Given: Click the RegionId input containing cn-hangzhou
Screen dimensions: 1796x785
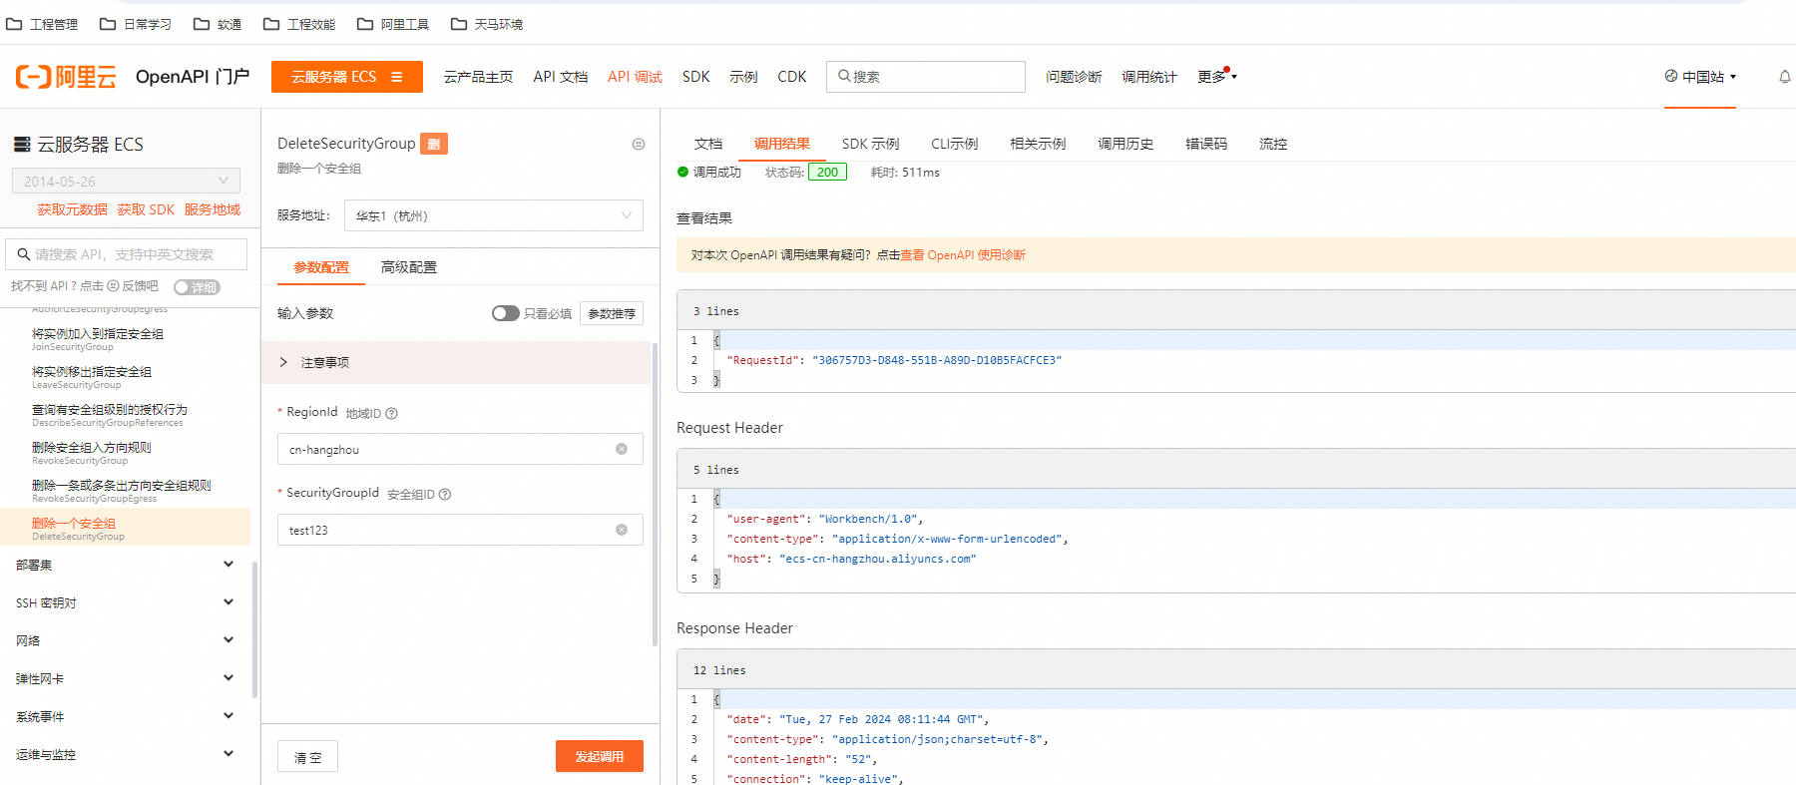Looking at the screenshot, I should [x=460, y=449].
